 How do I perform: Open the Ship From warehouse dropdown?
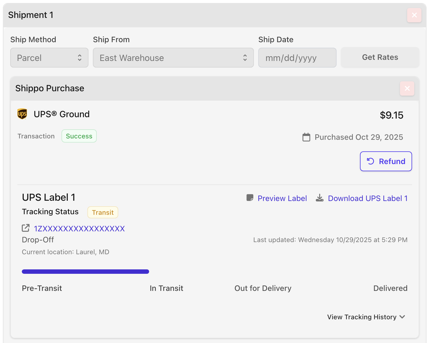tap(173, 58)
